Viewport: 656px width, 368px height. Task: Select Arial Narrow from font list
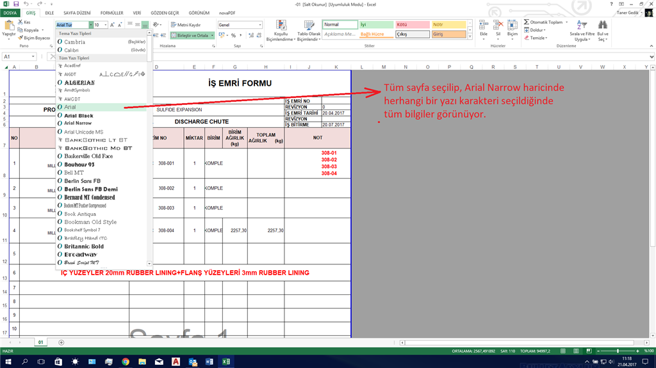78,124
